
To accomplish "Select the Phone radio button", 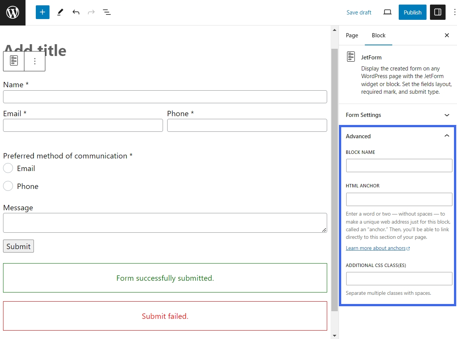I will (8, 186).
